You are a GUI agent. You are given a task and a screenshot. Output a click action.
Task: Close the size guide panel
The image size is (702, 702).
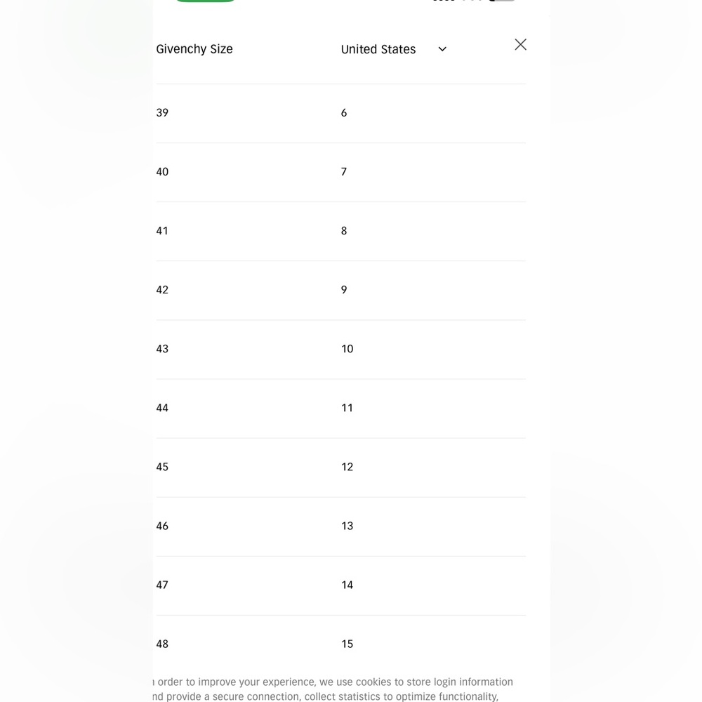(x=520, y=45)
